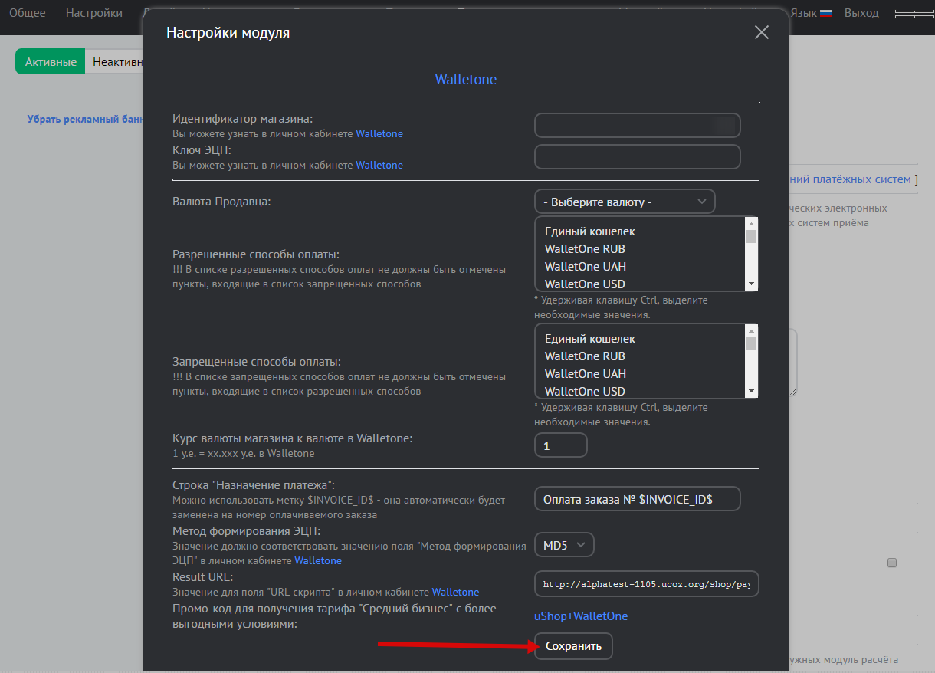
Task: Click the exchange rate field containing 1
Action: click(560, 445)
